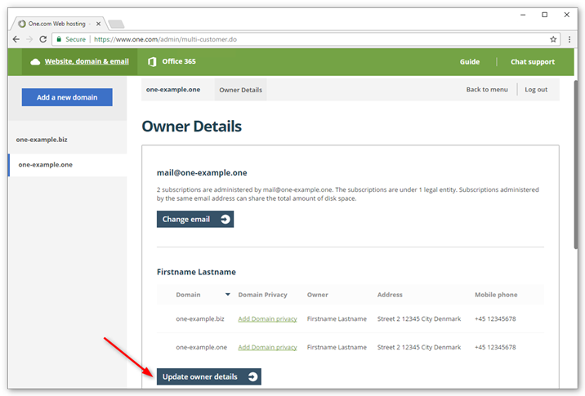This screenshot has height=396, width=585.
Task: Click the arrow icon on Change email
Action: click(225, 220)
